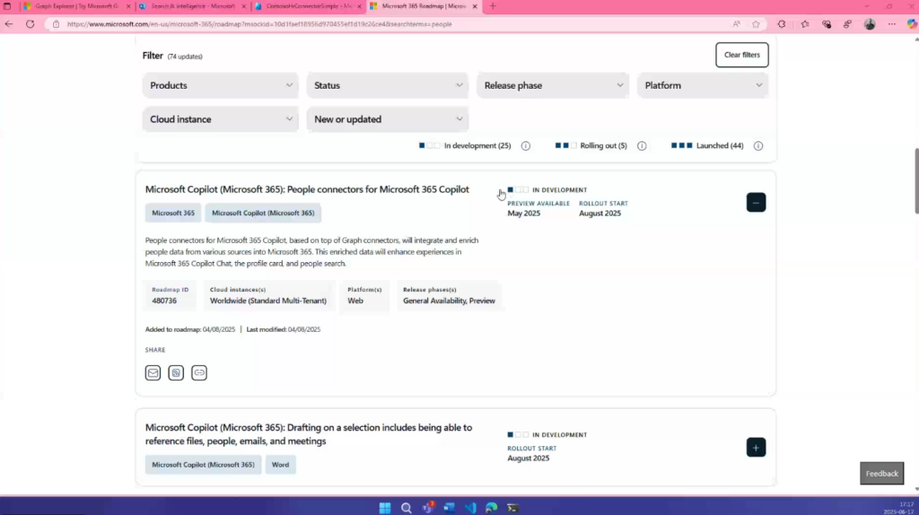The width and height of the screenshot is (919, 515).
Task: Open Favorites list toolbar icon
Action: [805, 24]
